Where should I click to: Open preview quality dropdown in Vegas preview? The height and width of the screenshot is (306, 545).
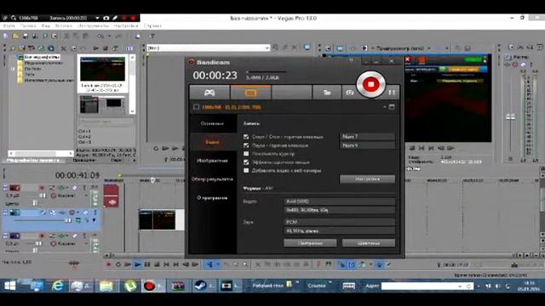tap(428, 48)
